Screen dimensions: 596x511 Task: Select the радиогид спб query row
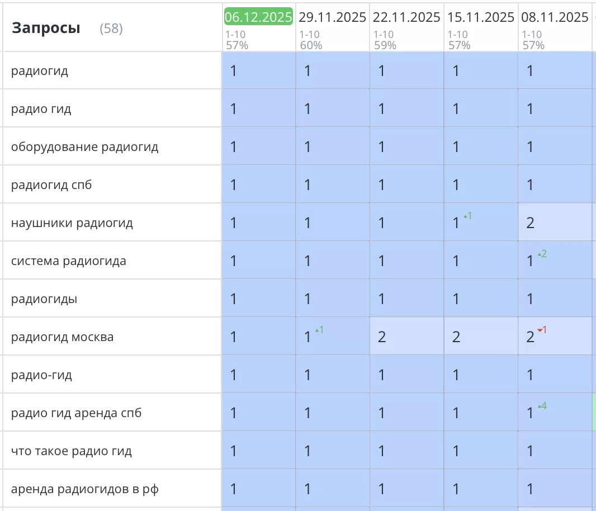[51, 185]
